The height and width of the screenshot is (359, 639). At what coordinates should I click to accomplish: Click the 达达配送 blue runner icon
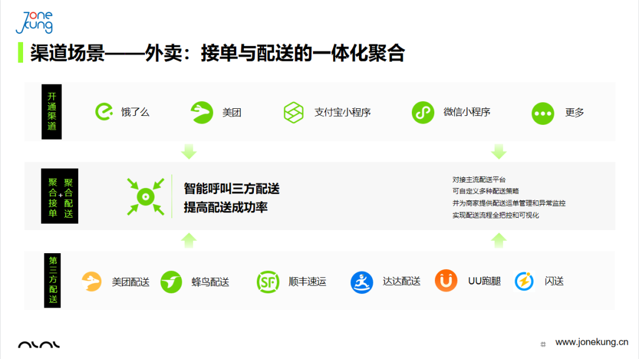(362, 282)
